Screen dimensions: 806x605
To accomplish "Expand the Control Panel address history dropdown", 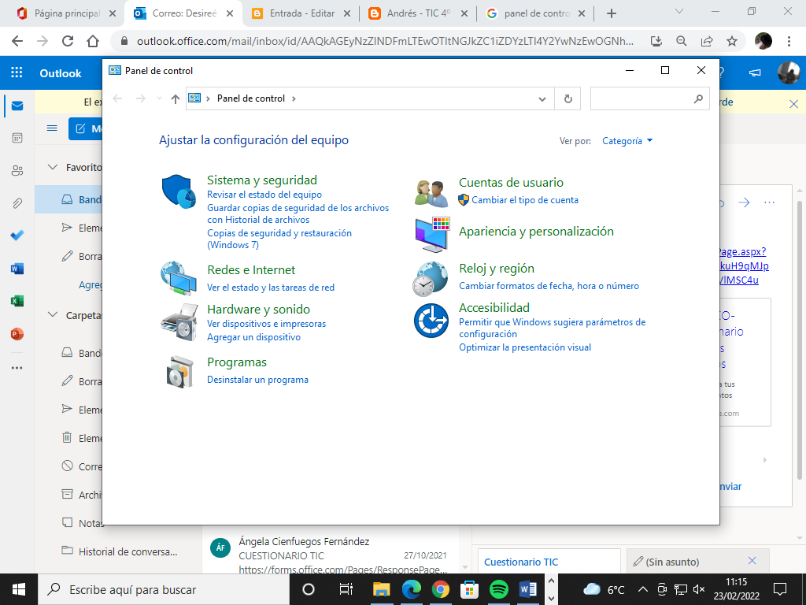I will pos(542,98).
